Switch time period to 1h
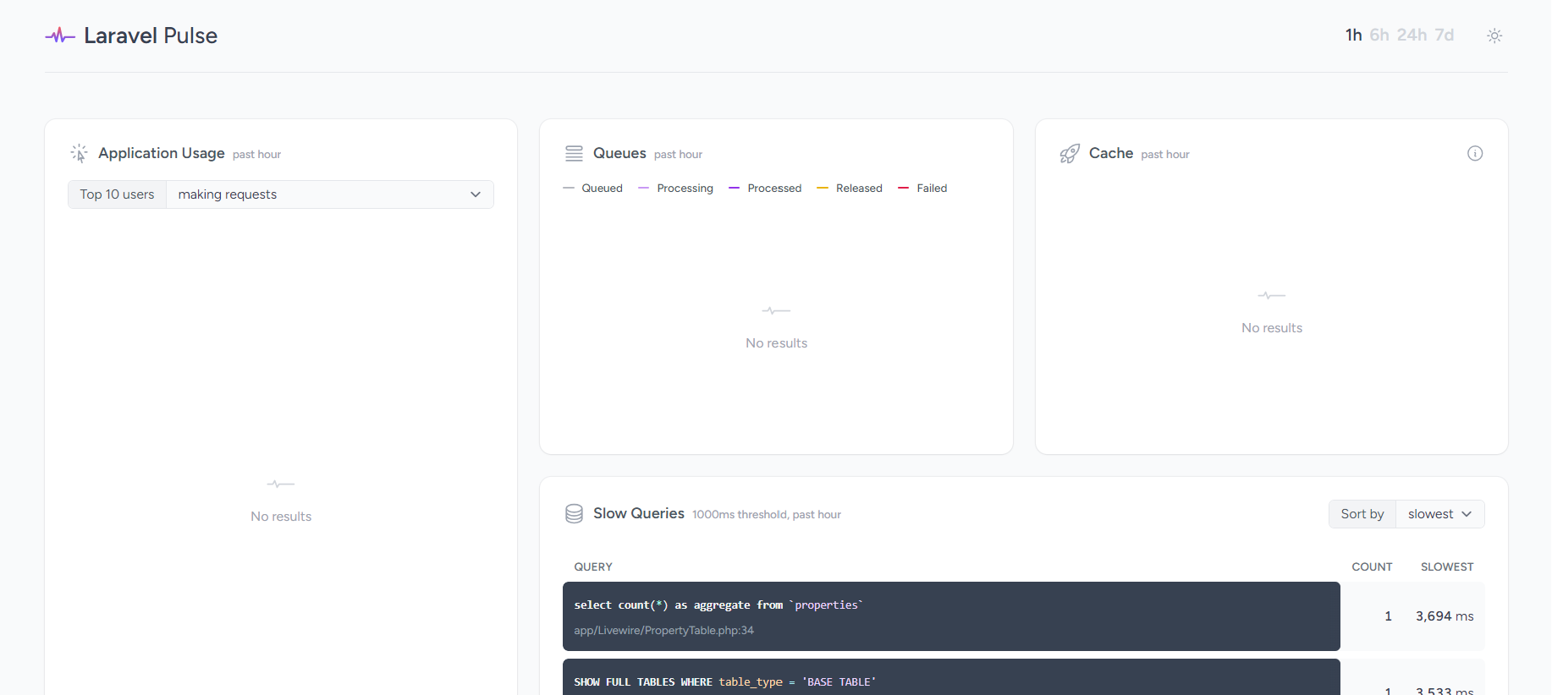 pyautogui.click(x=1353, y=35)
